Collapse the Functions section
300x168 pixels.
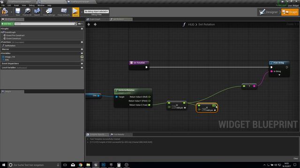[x=1, y=42]
